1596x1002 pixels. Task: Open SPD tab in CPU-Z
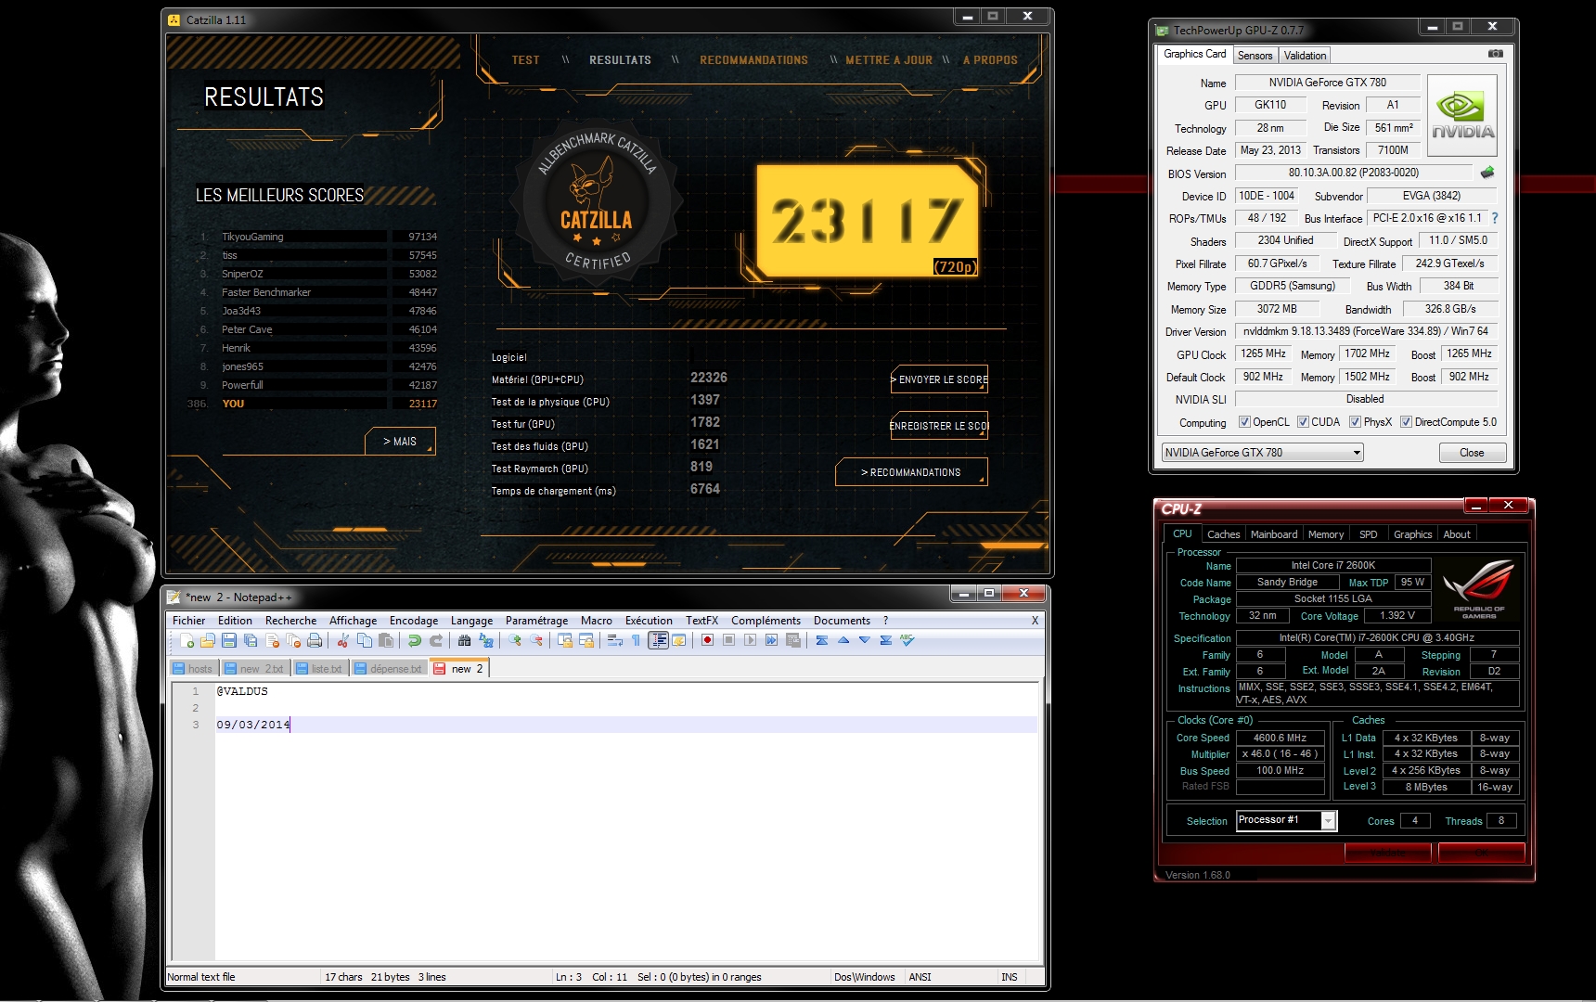1368,534
